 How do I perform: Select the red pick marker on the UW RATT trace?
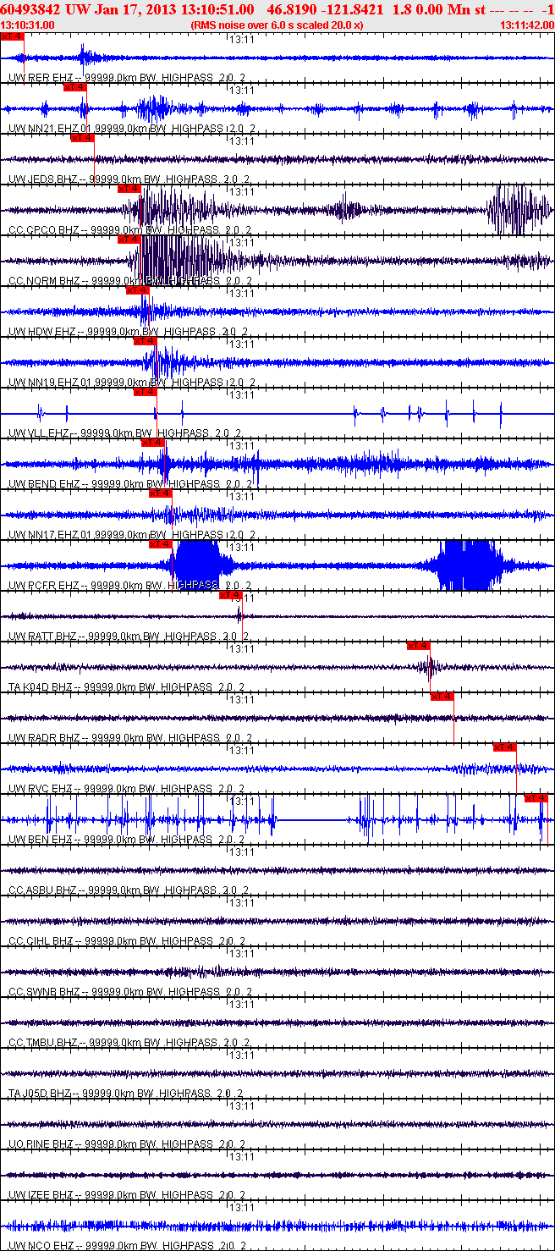pos(231,595)
